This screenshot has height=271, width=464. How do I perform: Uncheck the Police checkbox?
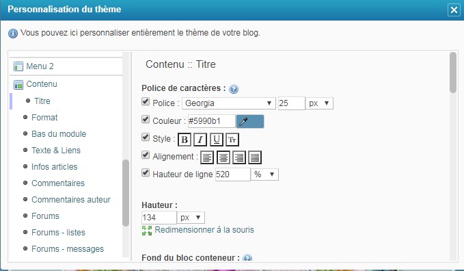[x=146, y=101]
